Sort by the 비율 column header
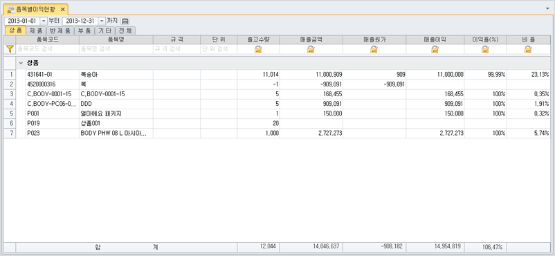 [x=529, y=39]
